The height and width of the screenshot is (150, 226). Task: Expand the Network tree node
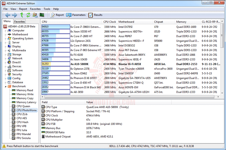tap(5, 59)
